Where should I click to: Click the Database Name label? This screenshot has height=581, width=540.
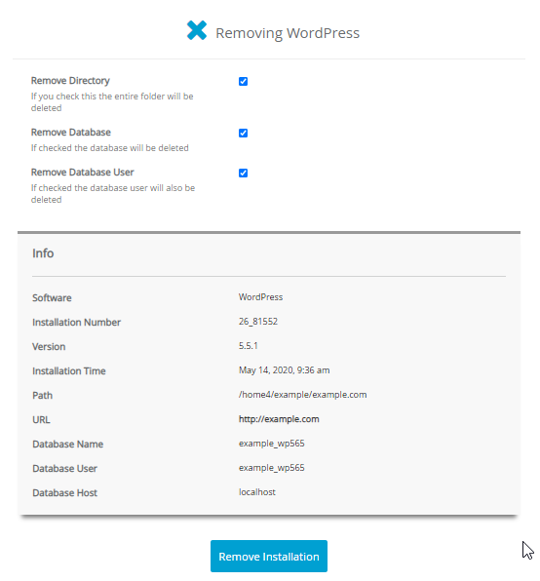pos(68,444)
